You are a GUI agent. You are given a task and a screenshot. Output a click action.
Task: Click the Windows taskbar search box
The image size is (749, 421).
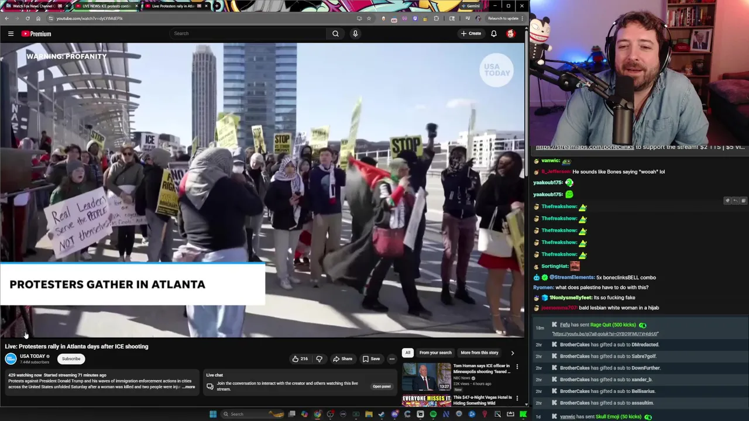(252, 414)
